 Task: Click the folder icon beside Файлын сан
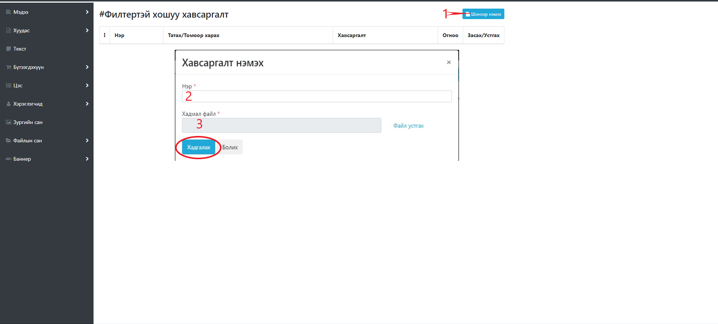8,140
